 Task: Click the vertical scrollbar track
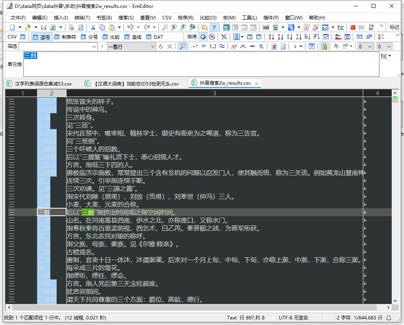[x=395, y=198]
